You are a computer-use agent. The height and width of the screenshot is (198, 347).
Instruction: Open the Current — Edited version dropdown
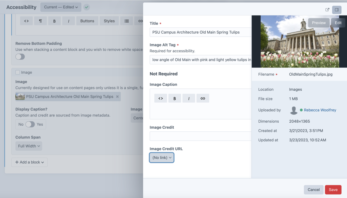61,7
